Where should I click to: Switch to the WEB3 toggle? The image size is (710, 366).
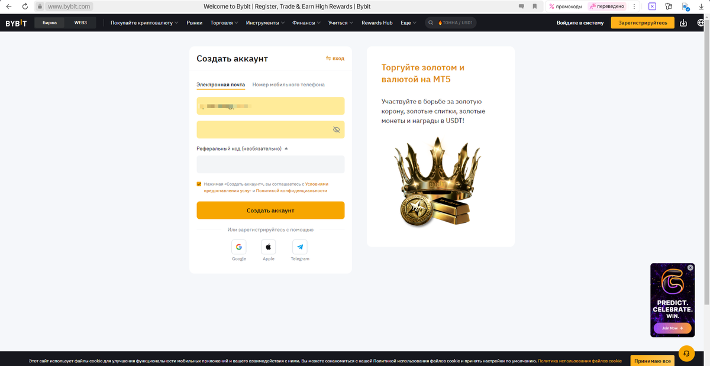[x=80, y=23]
